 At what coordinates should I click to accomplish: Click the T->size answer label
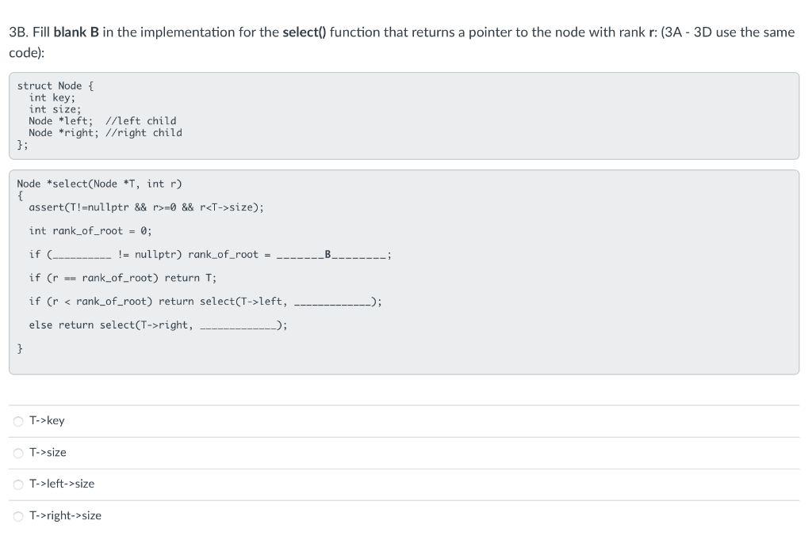pos(48,452)
